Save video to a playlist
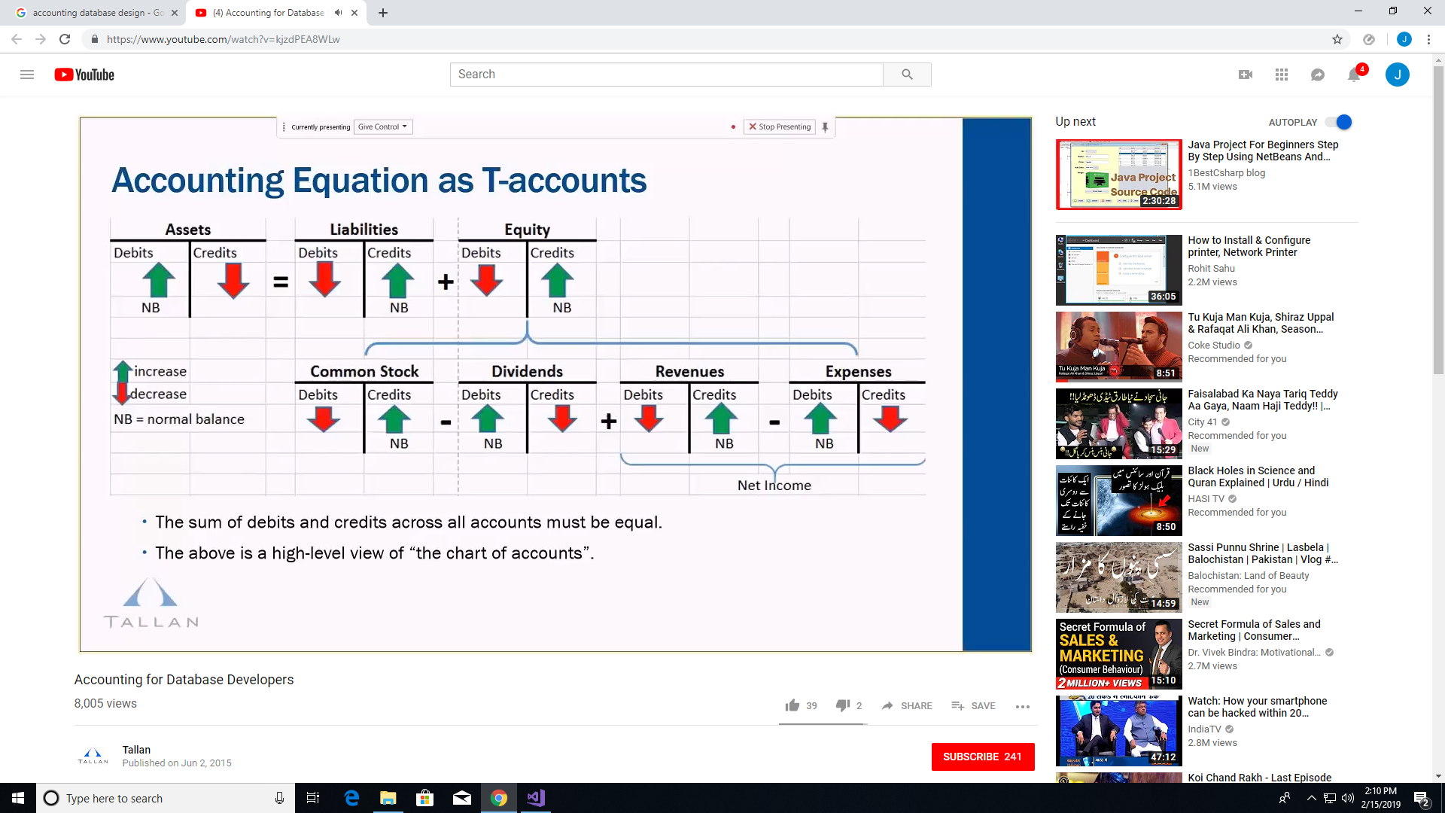This screenshot has height=813, width=1445. (973, 705)
